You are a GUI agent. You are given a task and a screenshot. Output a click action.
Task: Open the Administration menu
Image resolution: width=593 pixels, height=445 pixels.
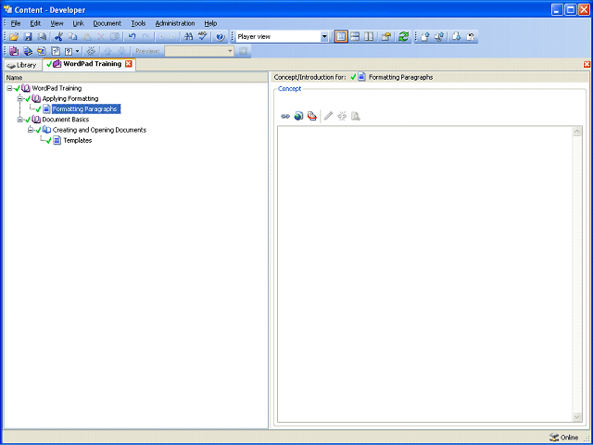175,23
